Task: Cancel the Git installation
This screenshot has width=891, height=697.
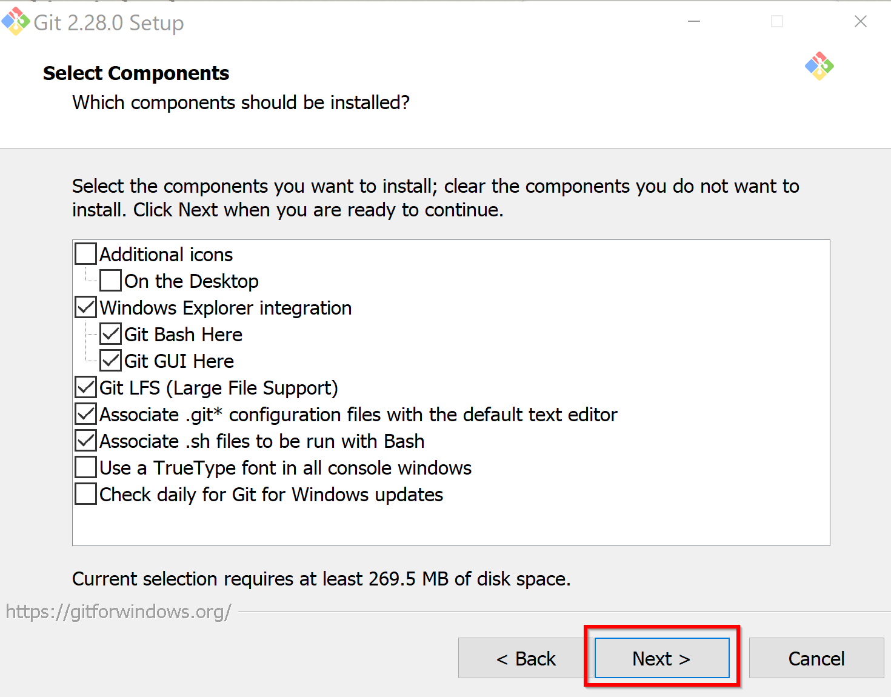Action: (x=816, y=658)
